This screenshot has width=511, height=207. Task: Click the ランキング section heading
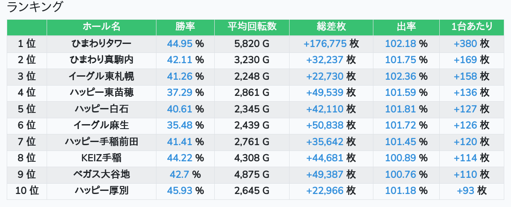click(x=35, y=7)
